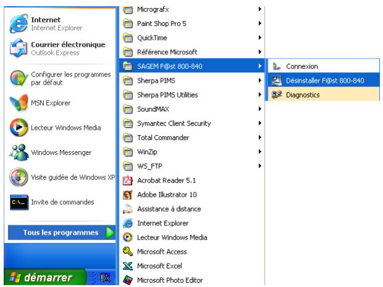Click the green arrow of Tous les programmes
This screenshot has width=383, height=287.
coord(110,233)
